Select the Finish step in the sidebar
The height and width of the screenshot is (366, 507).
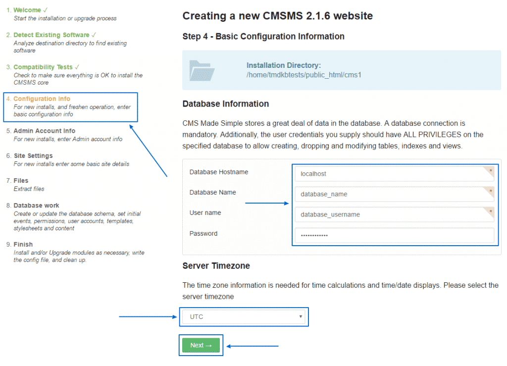click(x=24, y=244)
